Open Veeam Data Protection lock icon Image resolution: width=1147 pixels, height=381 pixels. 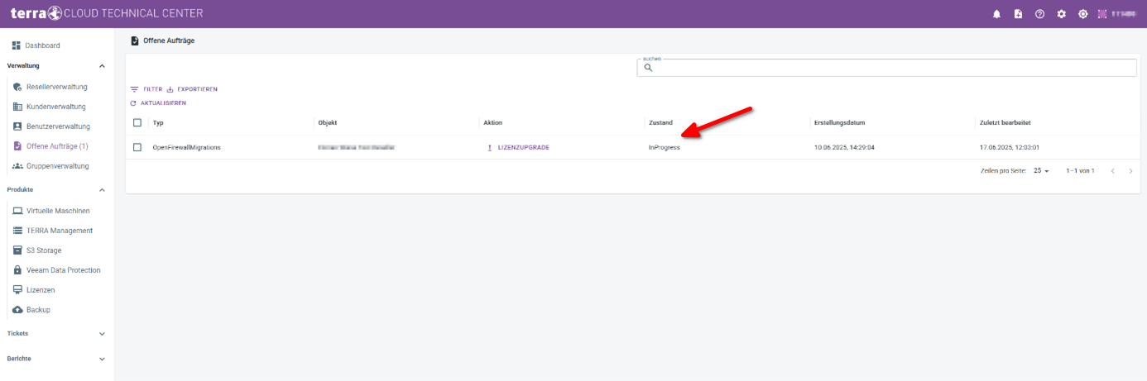(17, 270)
